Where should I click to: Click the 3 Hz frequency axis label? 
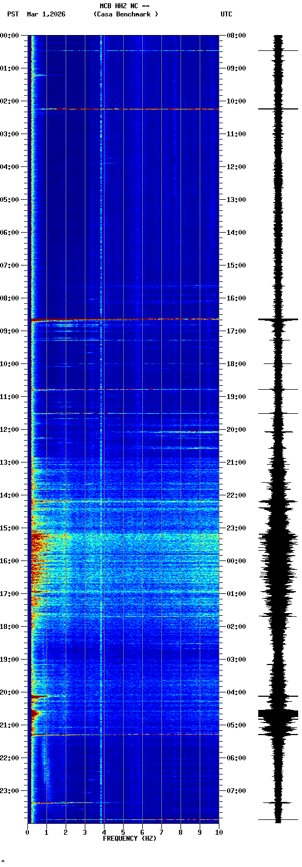(85, 833)
